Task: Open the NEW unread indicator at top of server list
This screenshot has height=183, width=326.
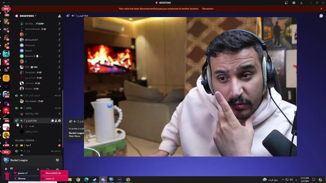Action: pos(6,9)
